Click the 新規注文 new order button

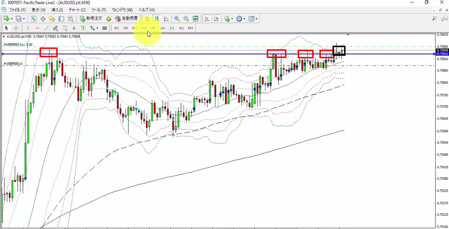click(91, 18)
